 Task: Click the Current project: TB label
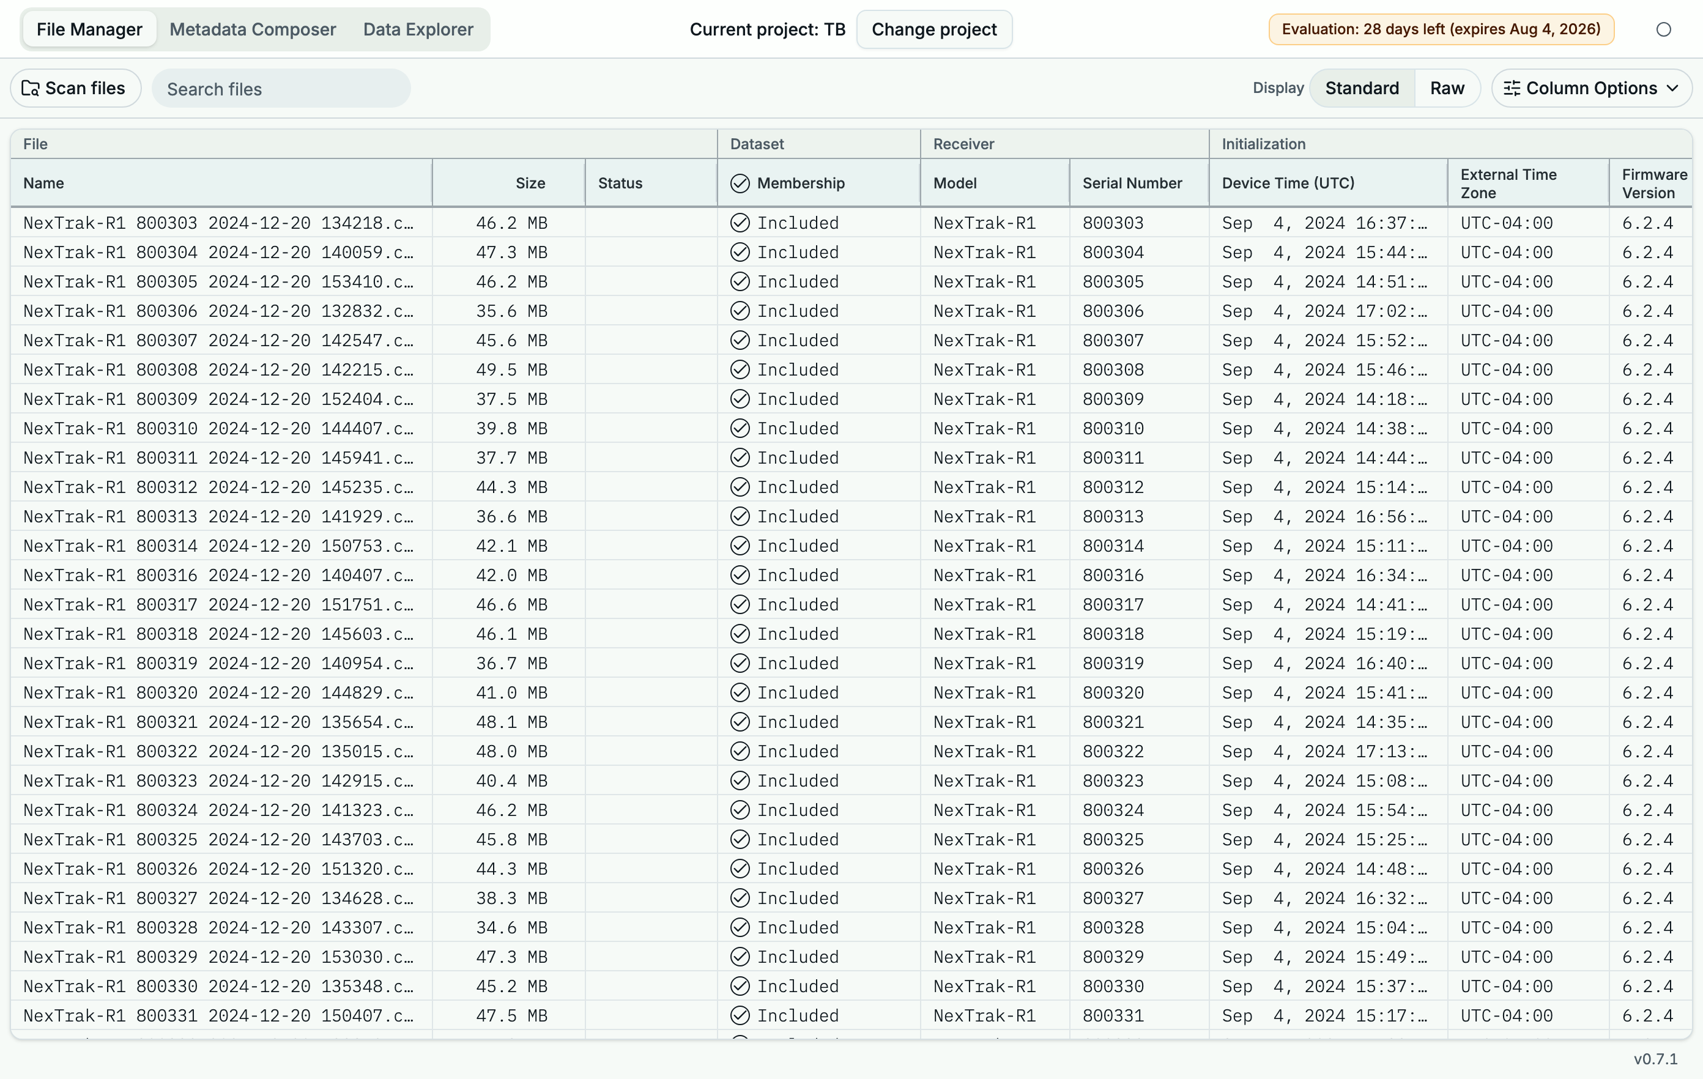point(767,30)
